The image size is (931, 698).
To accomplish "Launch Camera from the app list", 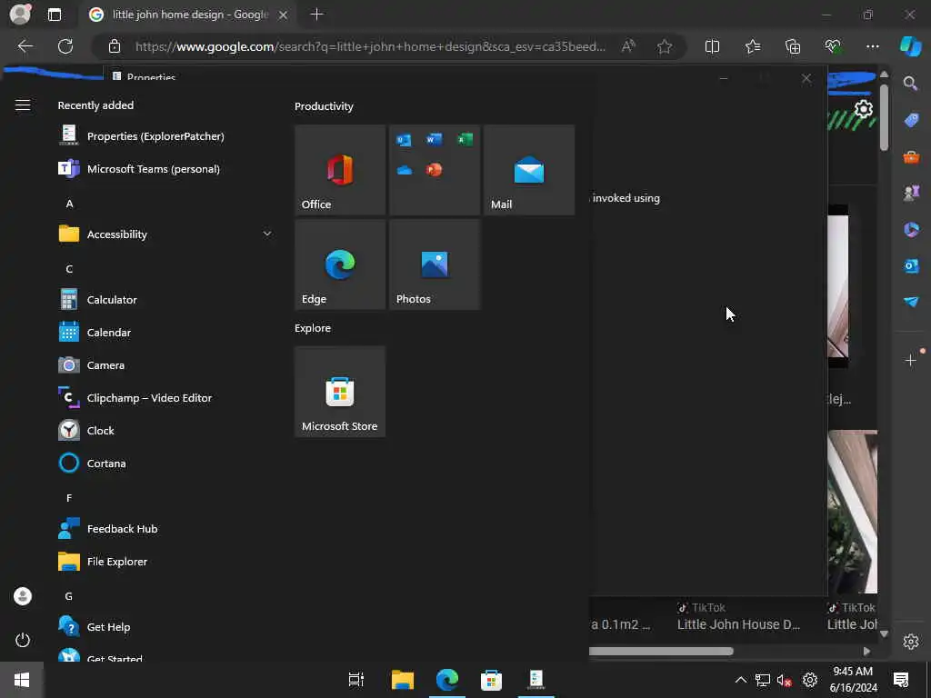I will click(166, 365).
